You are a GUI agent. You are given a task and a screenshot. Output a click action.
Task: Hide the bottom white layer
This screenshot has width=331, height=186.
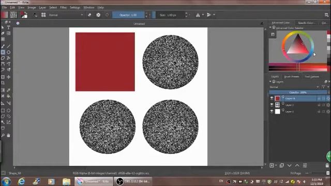[272, 112]
